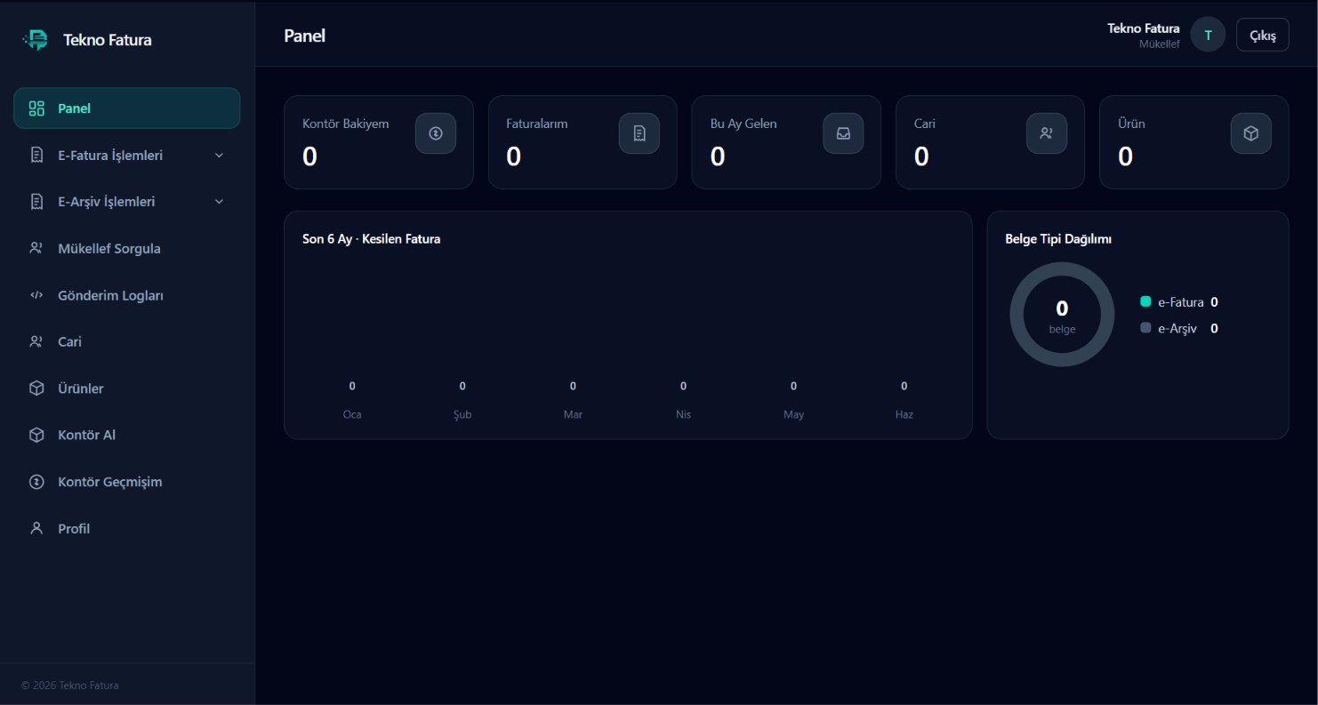Screen dimensions: 1318x705
Task: Click the Mükellef Sorgula people icon
Action: click(36, 248)
